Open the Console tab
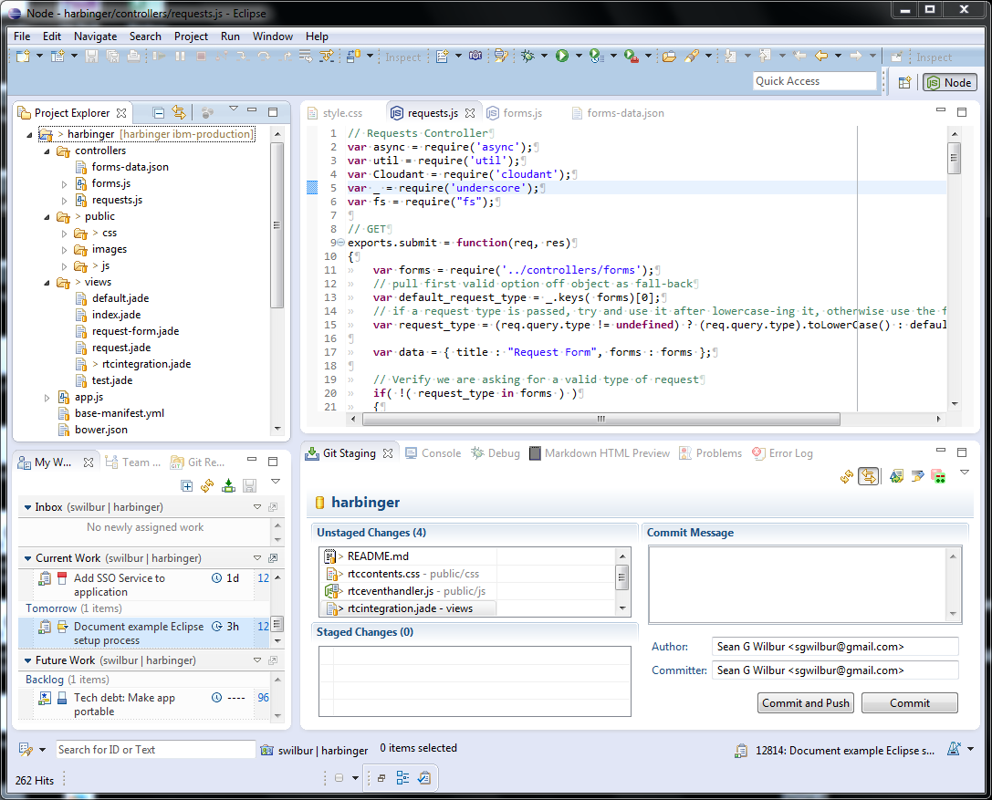The image size is (992, 800). tap(433, 452)
